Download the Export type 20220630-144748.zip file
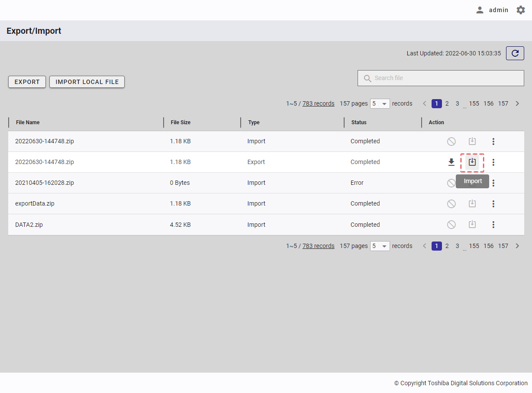Viewport: 532px width, 393px height. pos(451,162)
